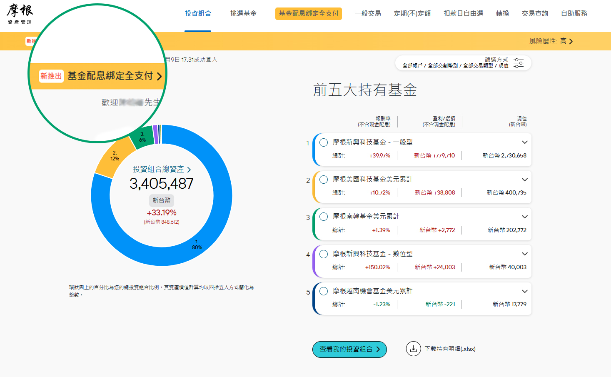Click the +1.39% return value

pyautogui.click(x=381, y=230)
